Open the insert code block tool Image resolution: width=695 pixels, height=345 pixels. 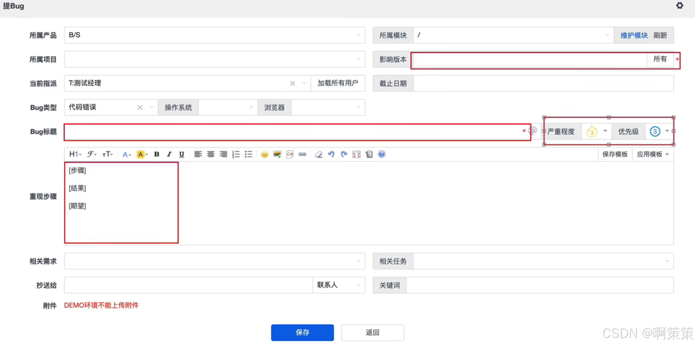[290, 154]
